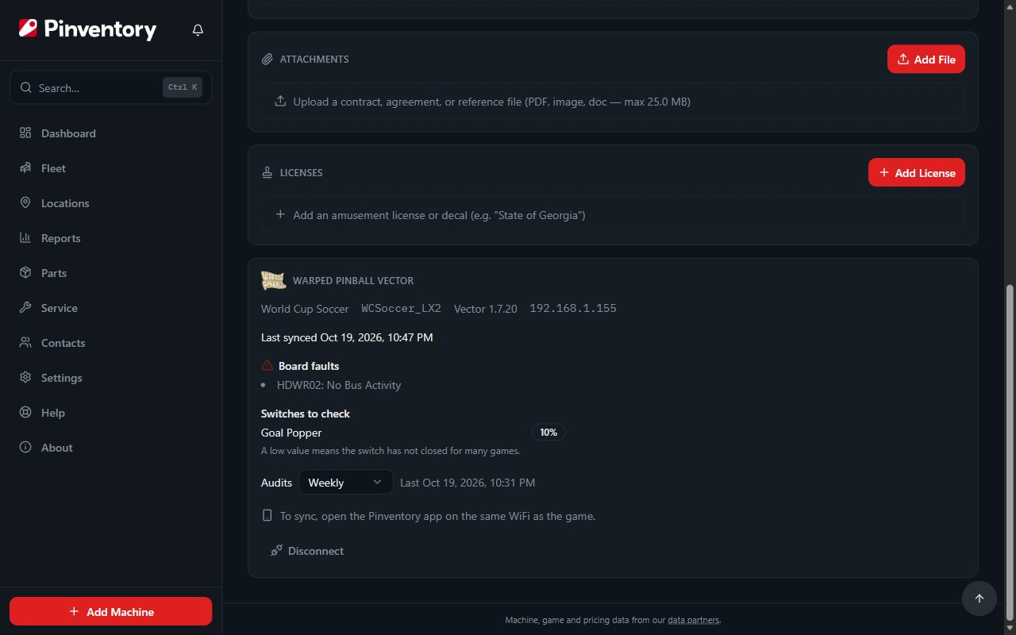The height and width of the screenshot is (635, 1016).
Task: Click the Dashboard grid icon
Action: click(x=25, y=133)
